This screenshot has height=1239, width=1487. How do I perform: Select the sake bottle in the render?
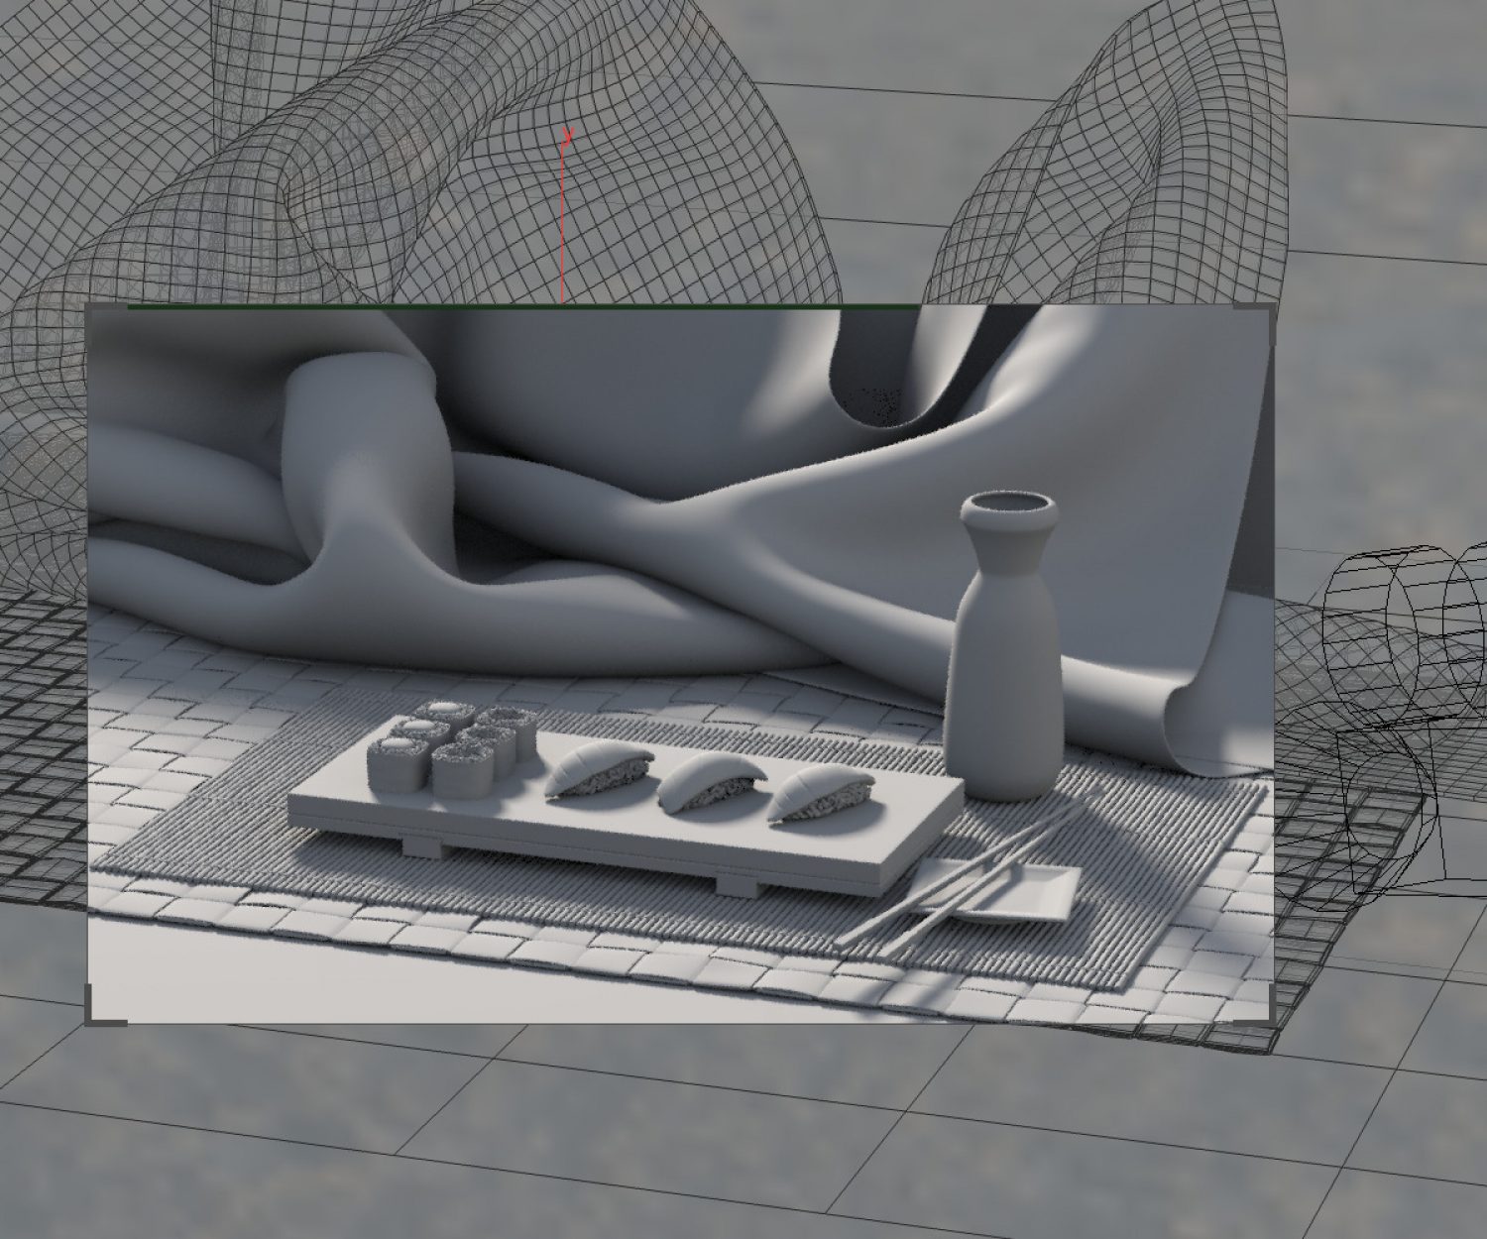pos(1001,674)
